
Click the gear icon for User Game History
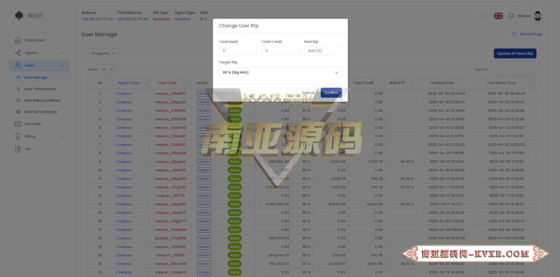coord(18,112)
